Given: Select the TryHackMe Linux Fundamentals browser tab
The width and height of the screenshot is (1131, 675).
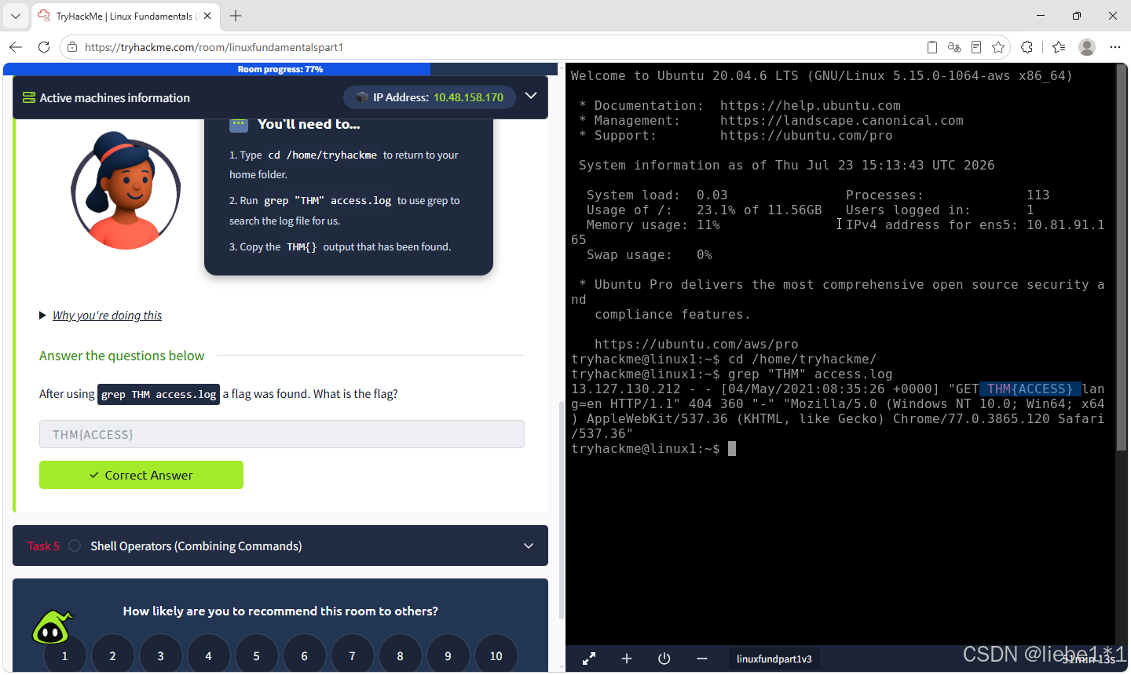Looking at the screenshot, I should [124, 16].
